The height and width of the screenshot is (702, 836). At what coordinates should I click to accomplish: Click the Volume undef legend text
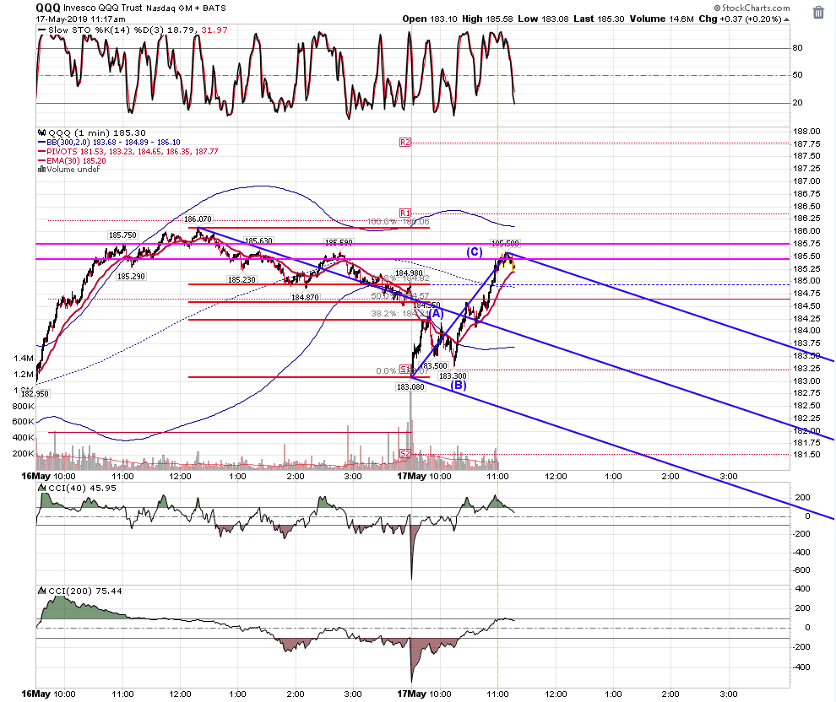tap(73, 170)
